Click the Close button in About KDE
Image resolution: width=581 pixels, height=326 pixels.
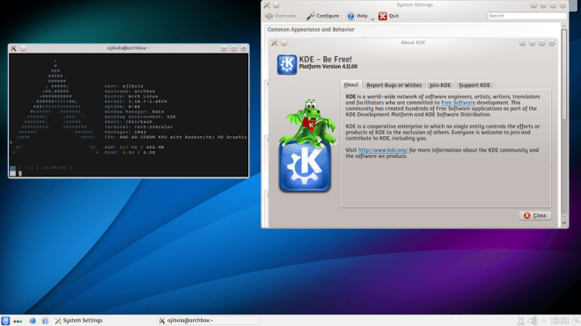tap(535, 215)
